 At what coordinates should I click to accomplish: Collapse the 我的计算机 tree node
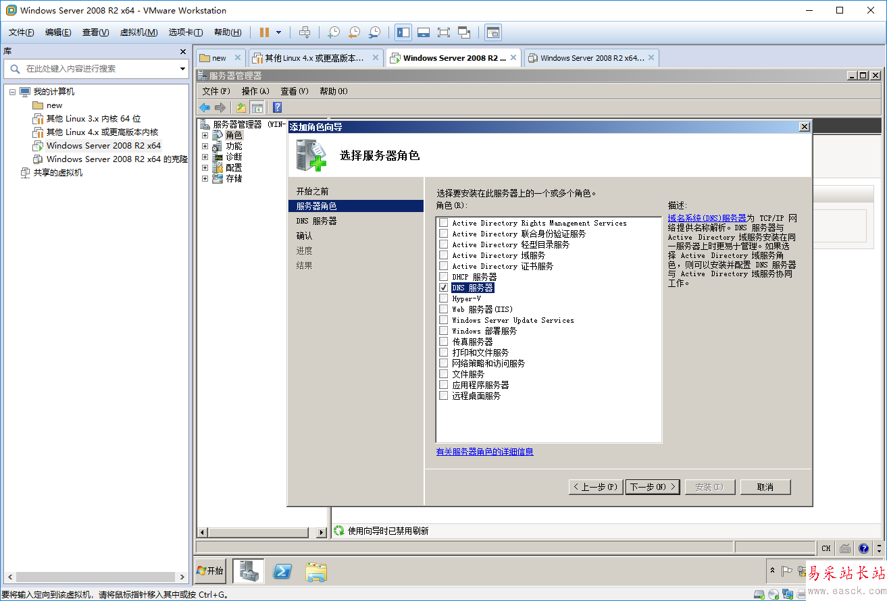(12, 92)
